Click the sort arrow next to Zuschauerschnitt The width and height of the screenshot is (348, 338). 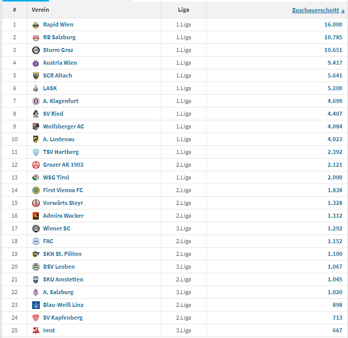click(x=343, y=11)
